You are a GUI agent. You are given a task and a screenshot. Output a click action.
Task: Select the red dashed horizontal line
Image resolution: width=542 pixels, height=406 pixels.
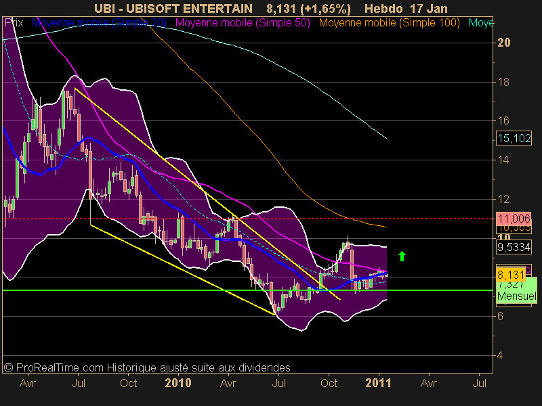(x=247, y=219)
